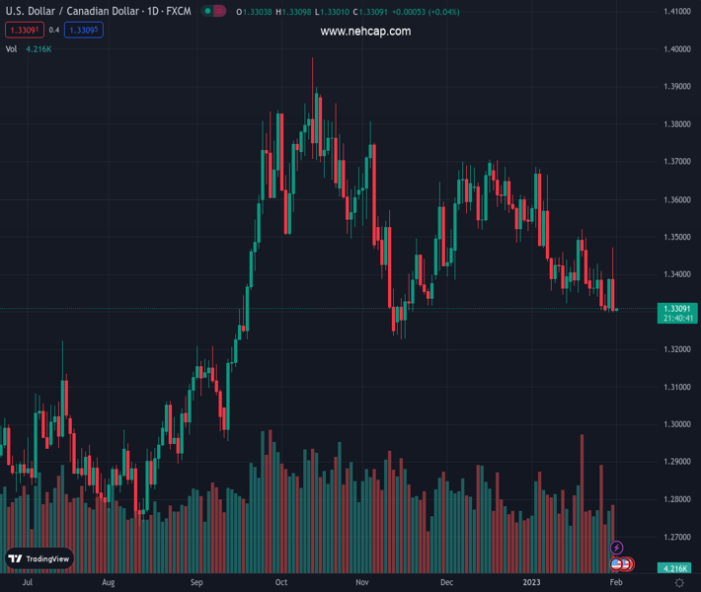Click the green volume label 4.216K on axis
This screenshot has width=701, height=592.
coord(676,569)
